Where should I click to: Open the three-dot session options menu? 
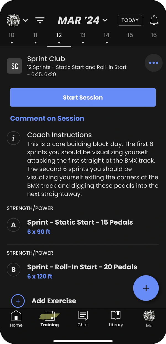pos(154,63)
